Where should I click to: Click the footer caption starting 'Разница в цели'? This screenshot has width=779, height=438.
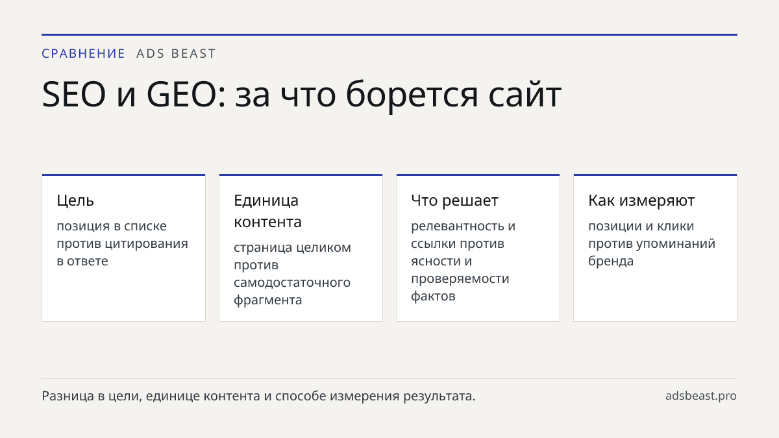pyautogui.click(x=258, y=396)
